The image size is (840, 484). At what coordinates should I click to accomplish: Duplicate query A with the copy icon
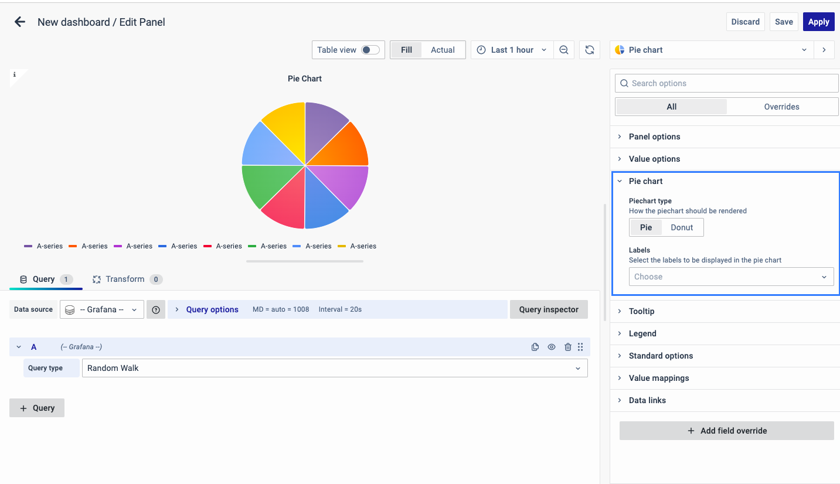pyautogui.click(x=535, y=347)
